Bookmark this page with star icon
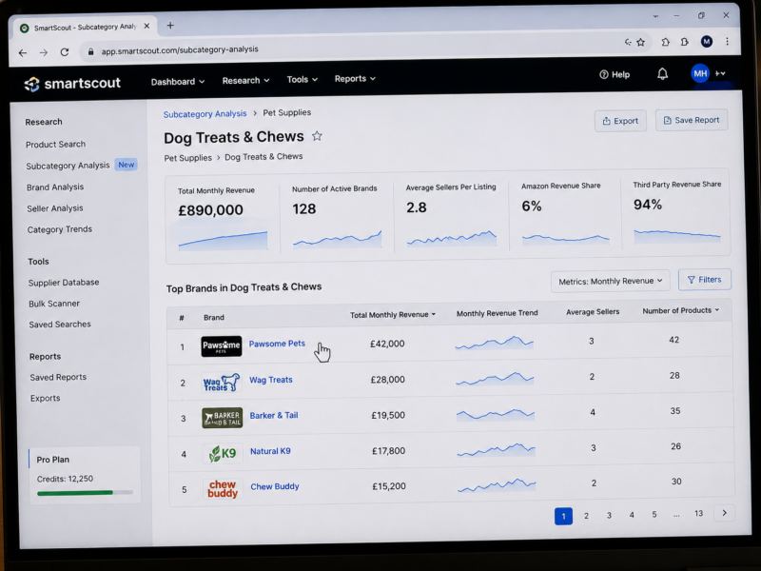The height and width of the screenshot is (571, 761). tap(640, 42)
